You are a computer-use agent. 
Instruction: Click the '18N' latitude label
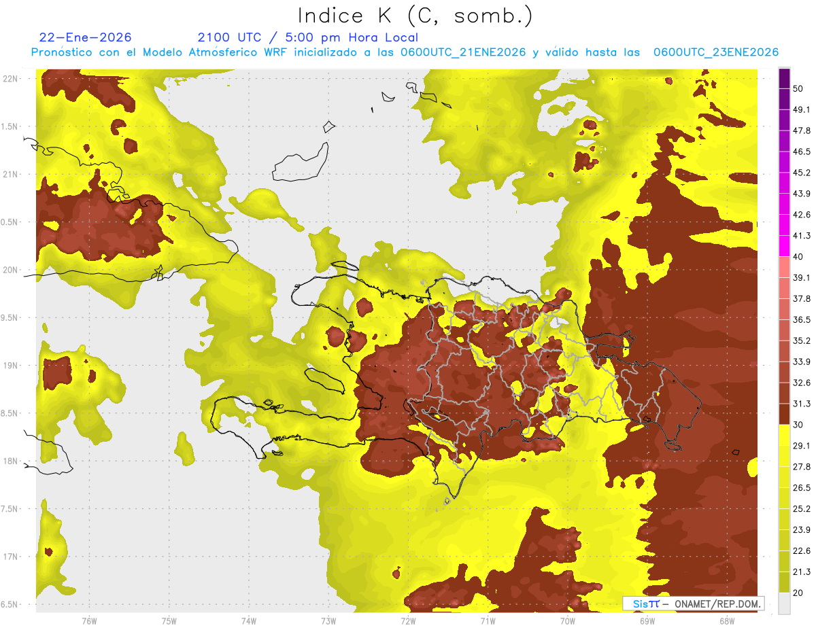10,461
